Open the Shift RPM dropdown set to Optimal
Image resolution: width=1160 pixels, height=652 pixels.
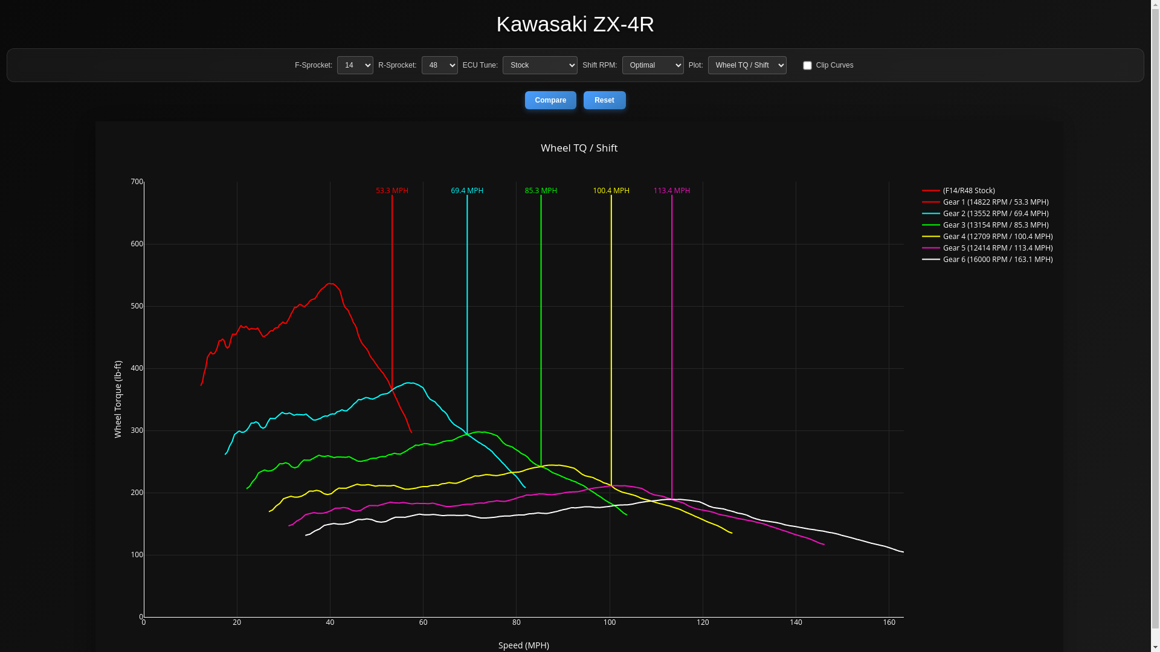[652, 65]
